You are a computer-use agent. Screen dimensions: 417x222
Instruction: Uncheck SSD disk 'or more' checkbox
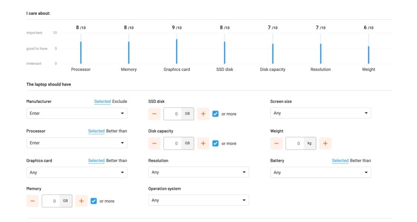pos(215,114)
